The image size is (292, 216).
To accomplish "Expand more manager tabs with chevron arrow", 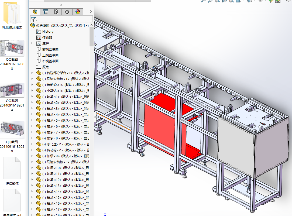I will click(x=91, y=12).
